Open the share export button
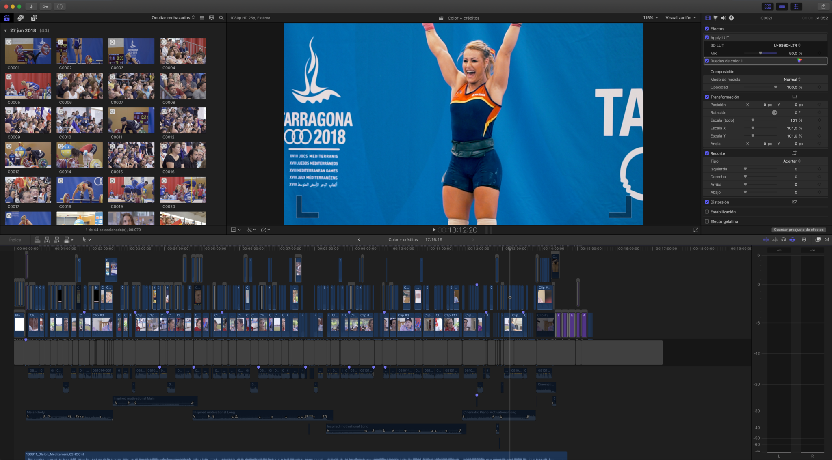Screen dimensions: 832x460 [823, 6]
